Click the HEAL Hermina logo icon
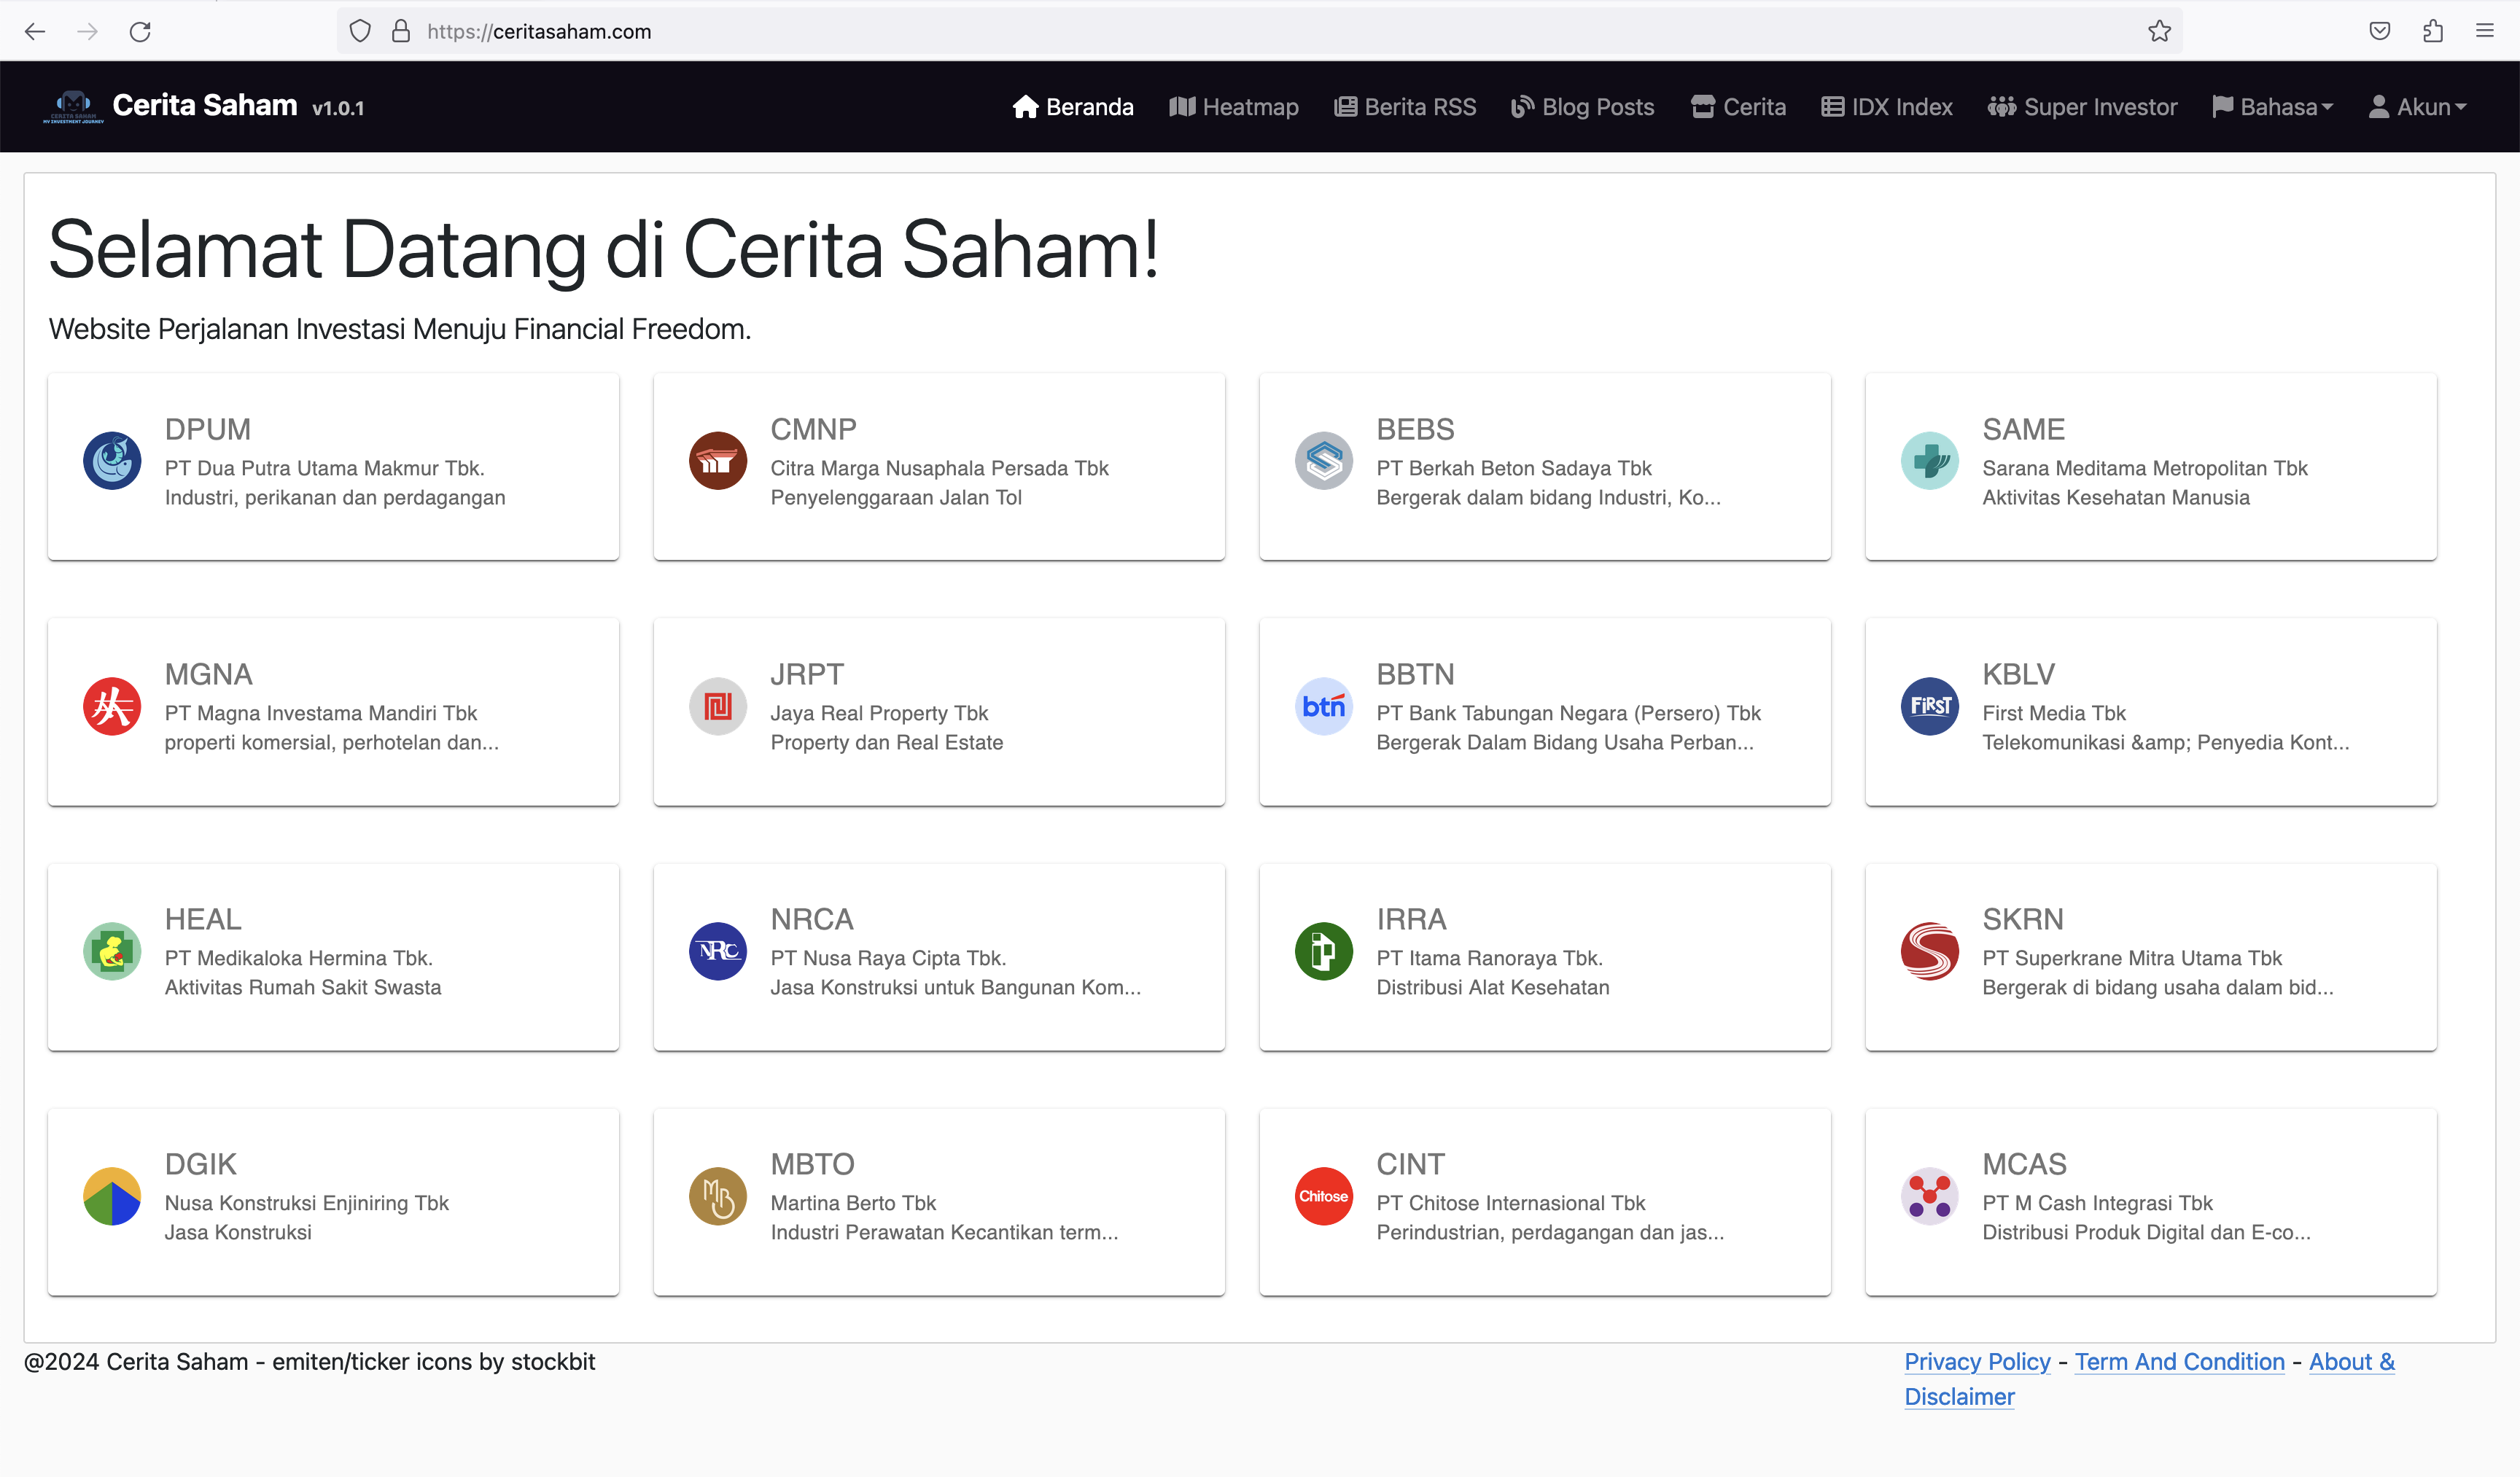 [x=112, y=951]
